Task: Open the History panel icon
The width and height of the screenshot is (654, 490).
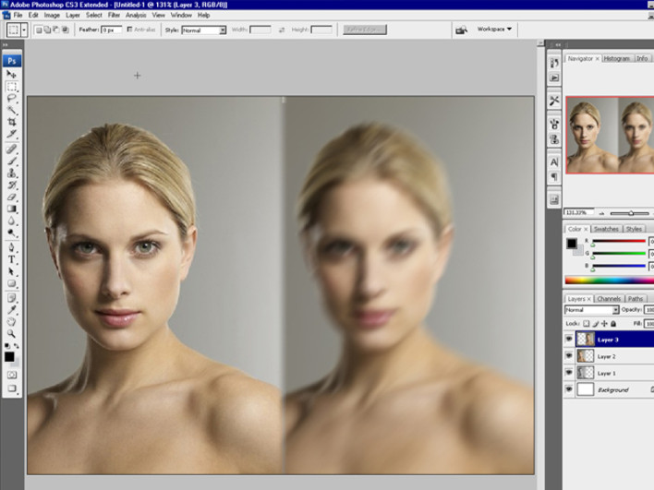Action: click(x=554, y=63)
